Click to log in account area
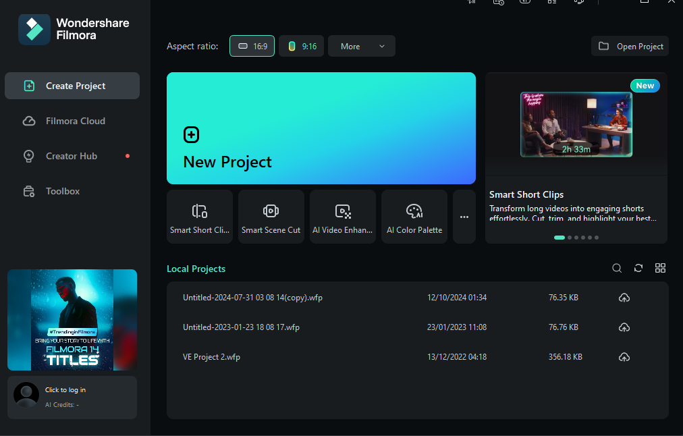Image resolution: width=683 pixels, height=436 pixels. pos(72,398)
